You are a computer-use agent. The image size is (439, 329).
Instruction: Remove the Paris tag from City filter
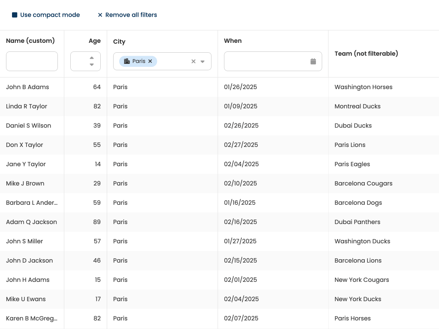[150, 61]
